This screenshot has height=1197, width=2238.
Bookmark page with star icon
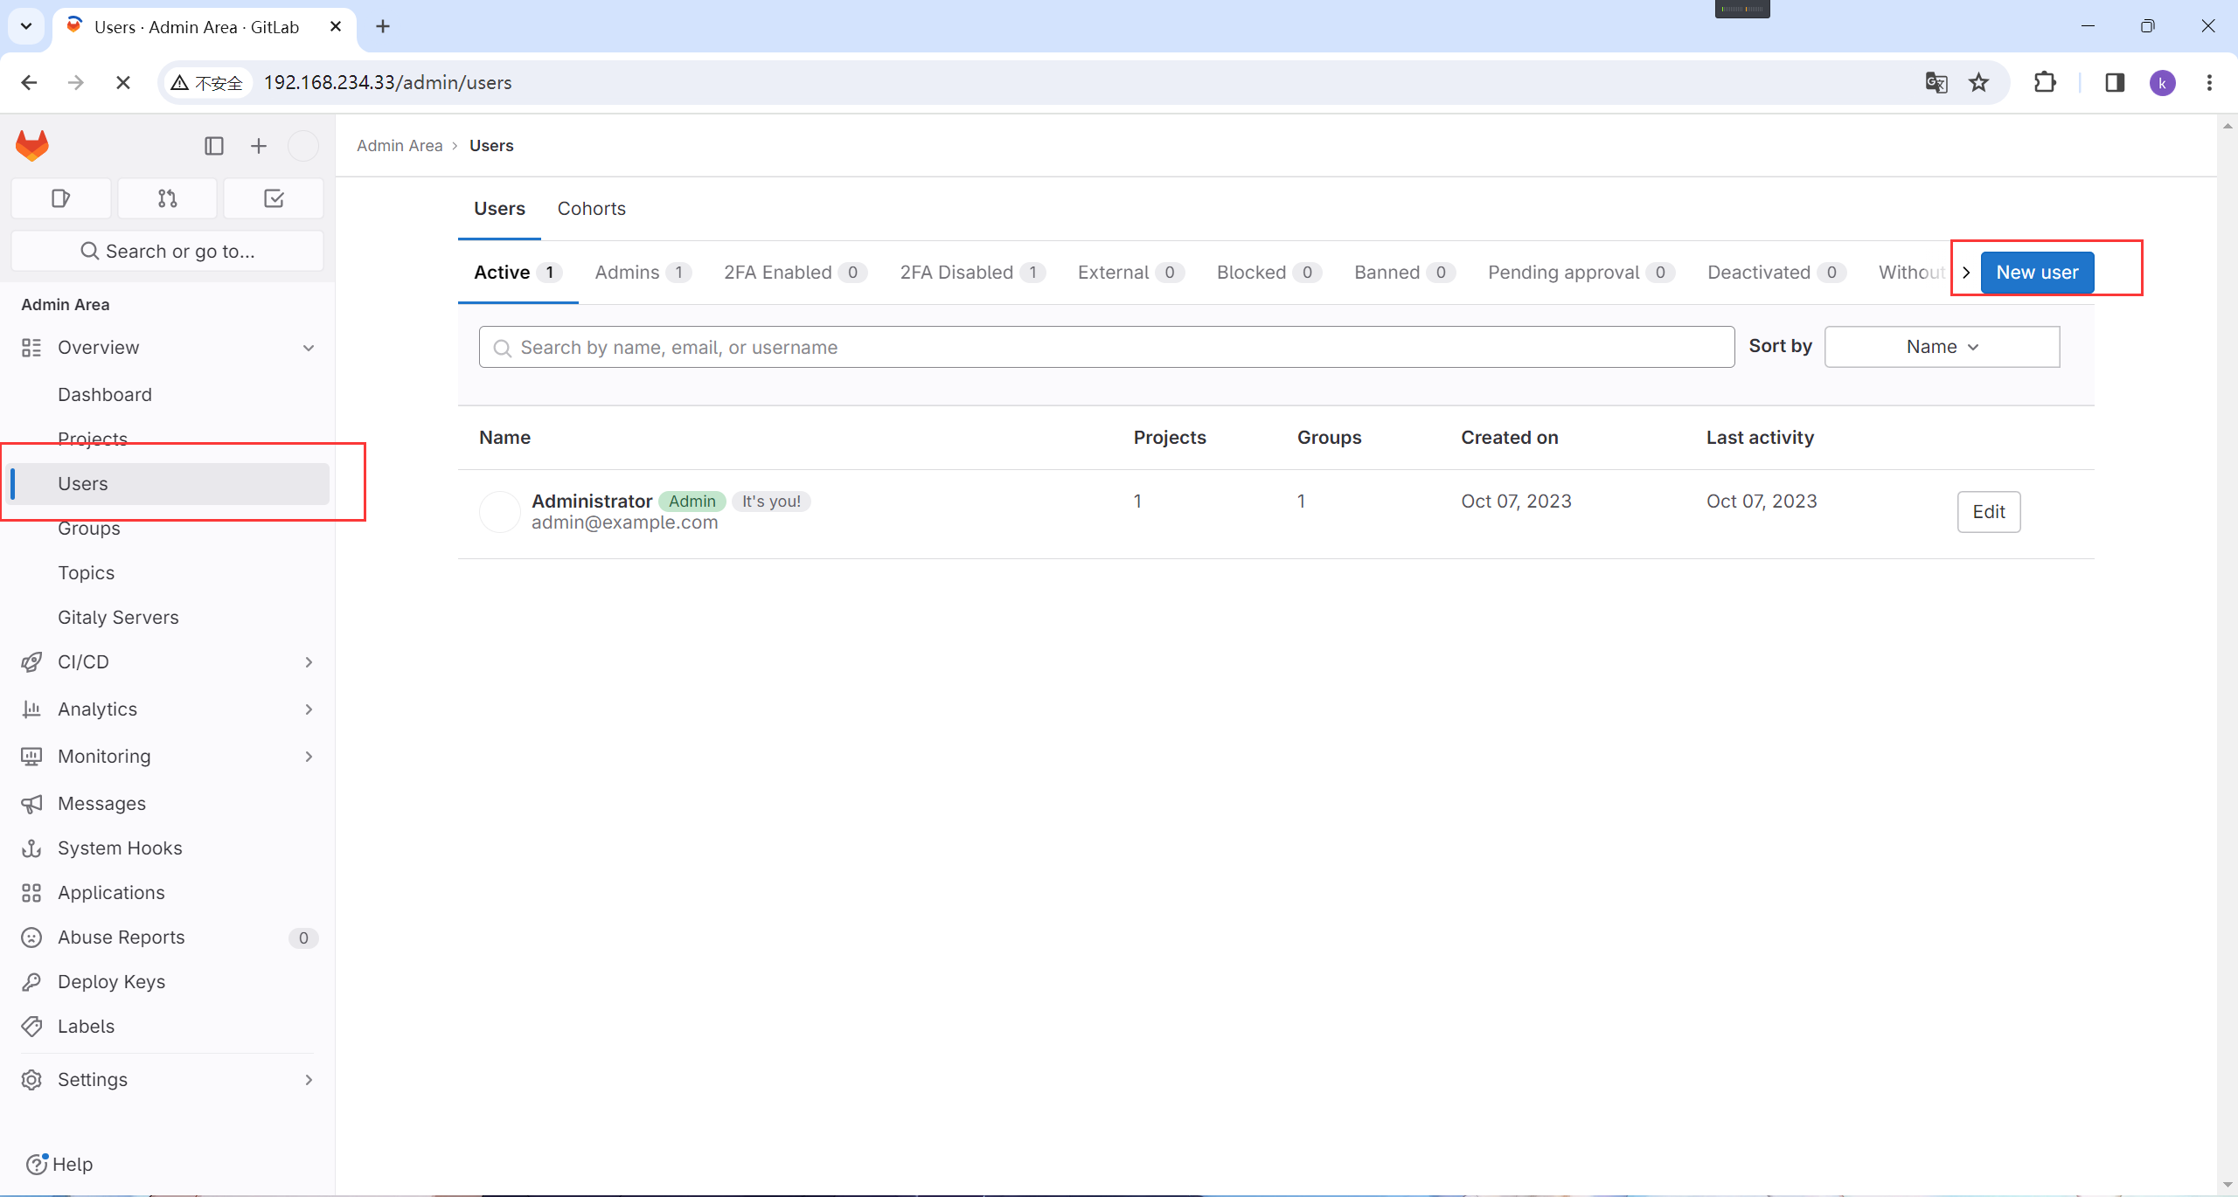[1978, 82]
